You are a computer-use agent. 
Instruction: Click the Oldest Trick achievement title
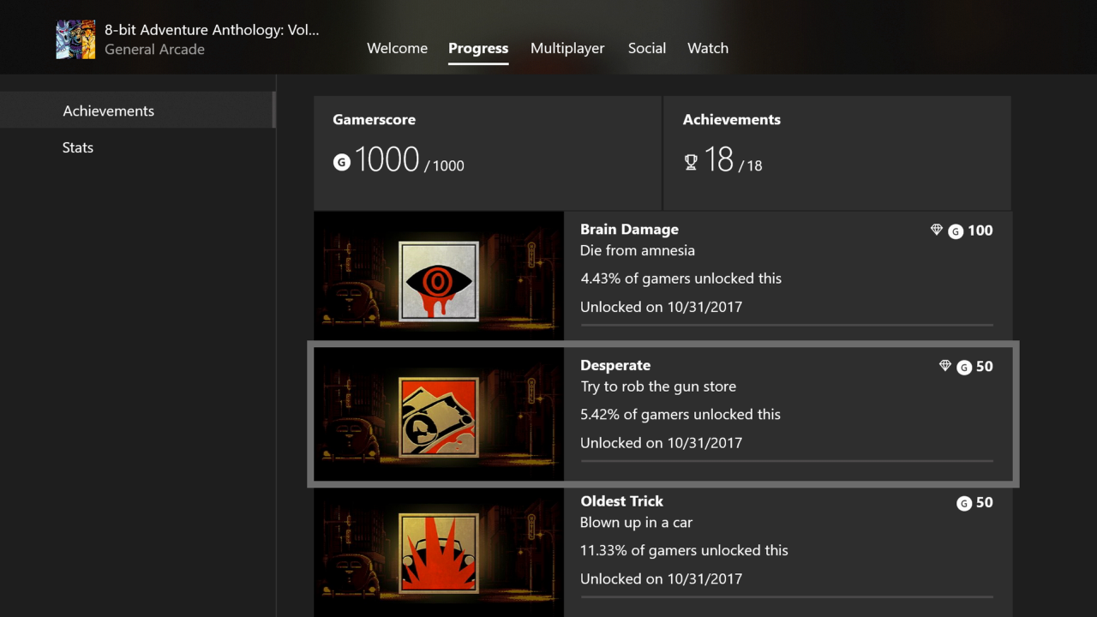tap(622, 501)
